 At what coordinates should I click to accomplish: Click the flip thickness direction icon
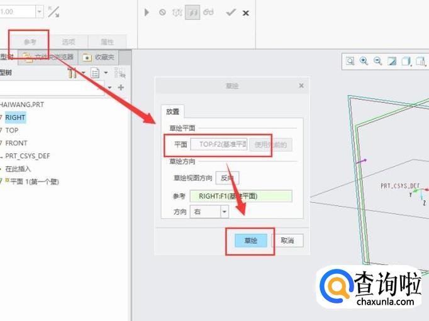tap(53, 12)
